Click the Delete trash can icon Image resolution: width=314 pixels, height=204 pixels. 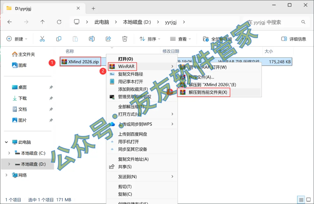tap(125, 39)
